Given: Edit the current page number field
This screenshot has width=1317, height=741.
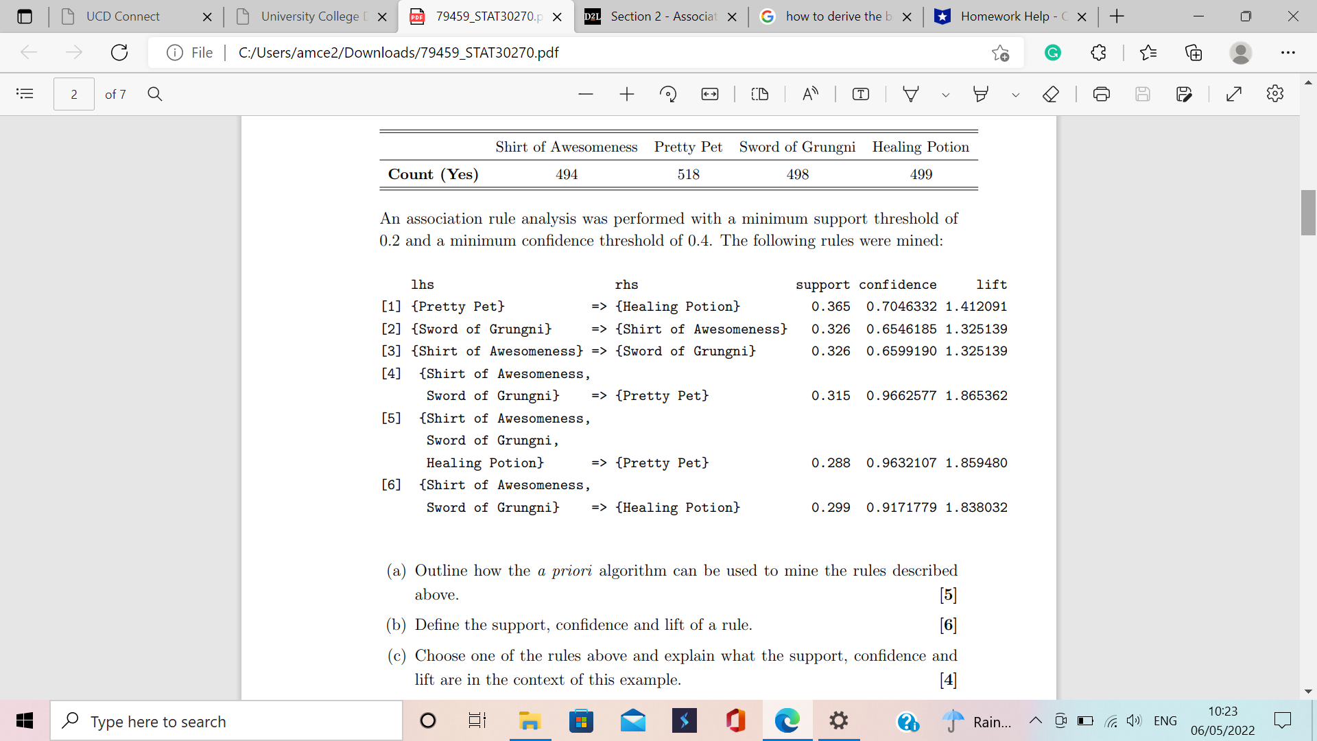Looking at the screenshot, I should (73, 94).
